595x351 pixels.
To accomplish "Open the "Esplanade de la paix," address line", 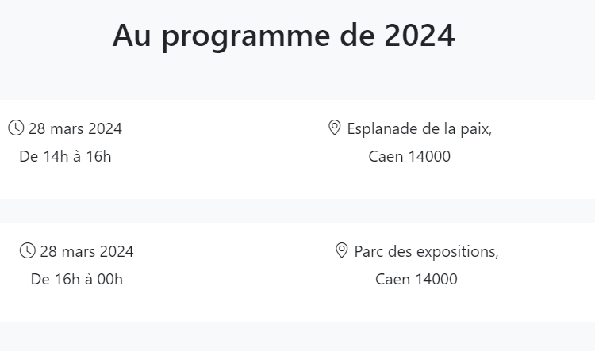I will coord(420,129).
